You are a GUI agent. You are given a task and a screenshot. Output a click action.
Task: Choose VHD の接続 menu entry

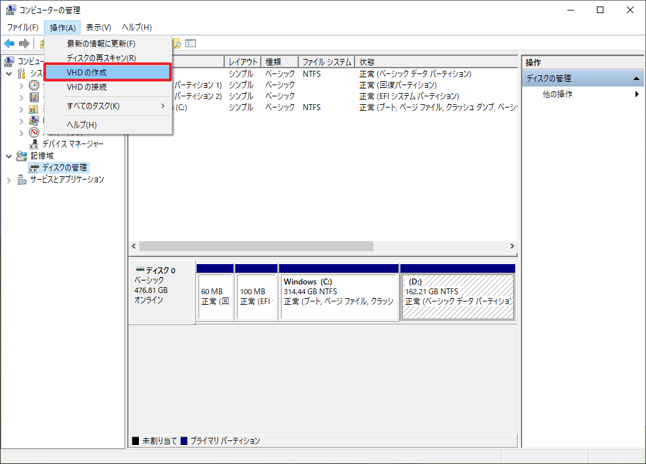86,87
